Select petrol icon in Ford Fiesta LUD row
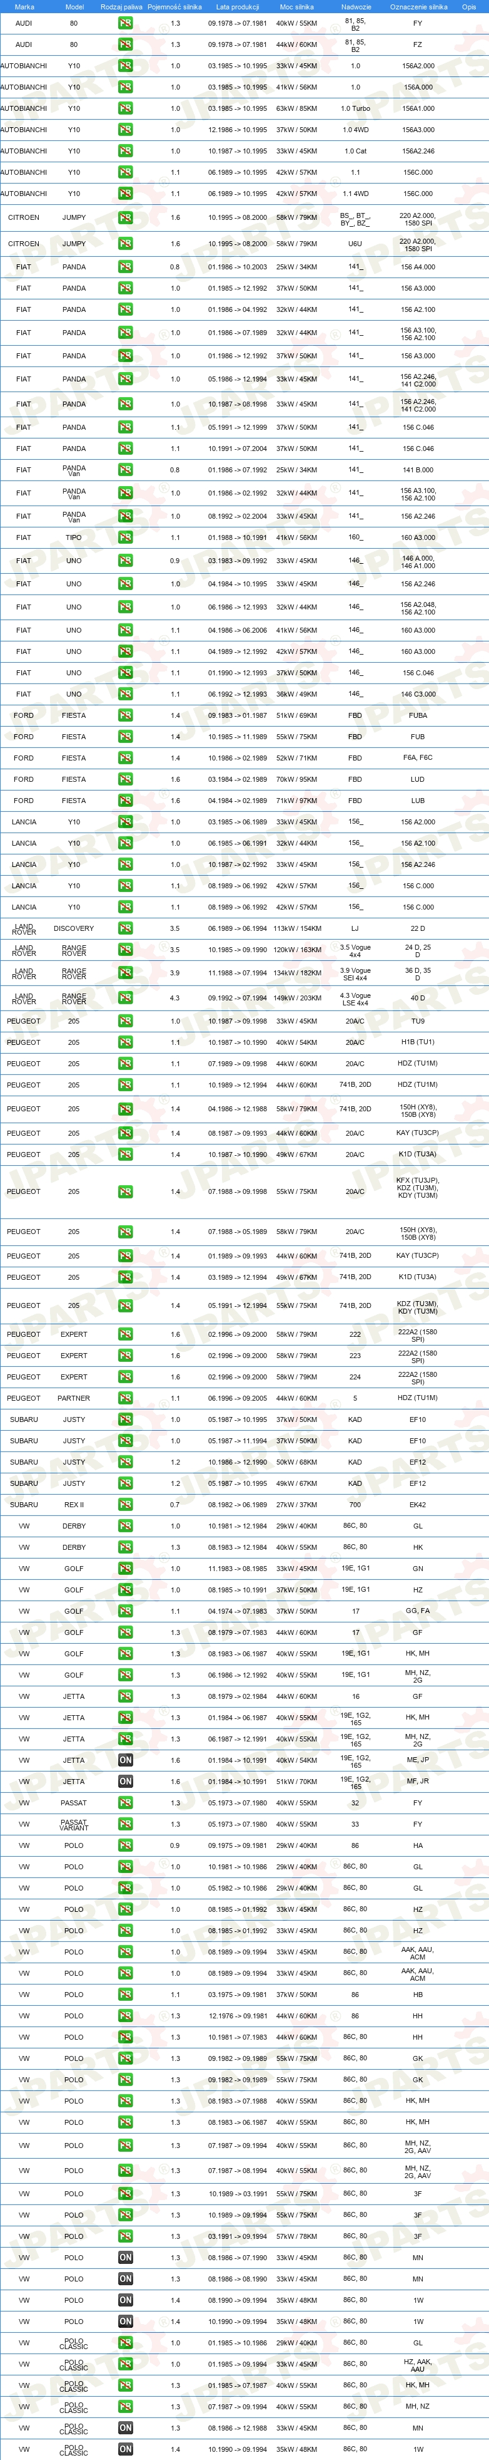Image resolution: width=489 pixels, height=2460 pixels. [125, 779]
